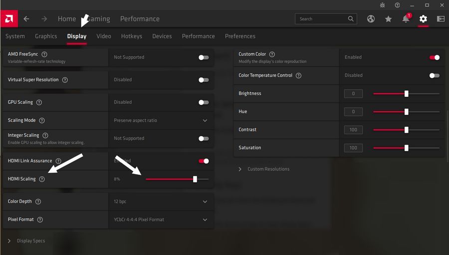The height and width of the screenshot is (255, 449).
Task: Show HDMI Scaling help icon
Action: click(42, 179)
